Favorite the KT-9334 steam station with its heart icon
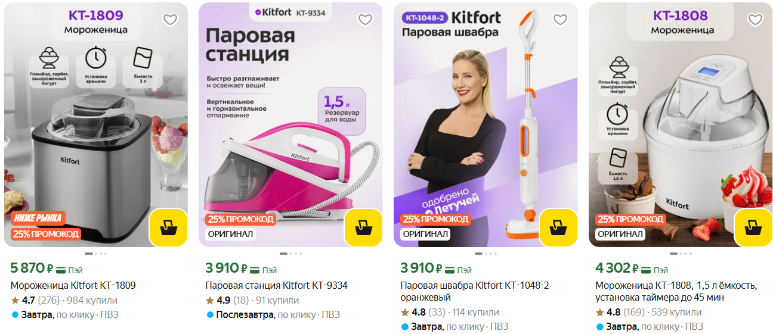Image resolution: width=773 pixels, height=334 pixels. pos(365,20)
